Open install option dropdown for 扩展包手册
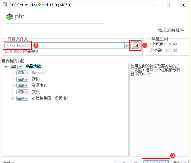This screenshot has width=191, height=163. 22,98
